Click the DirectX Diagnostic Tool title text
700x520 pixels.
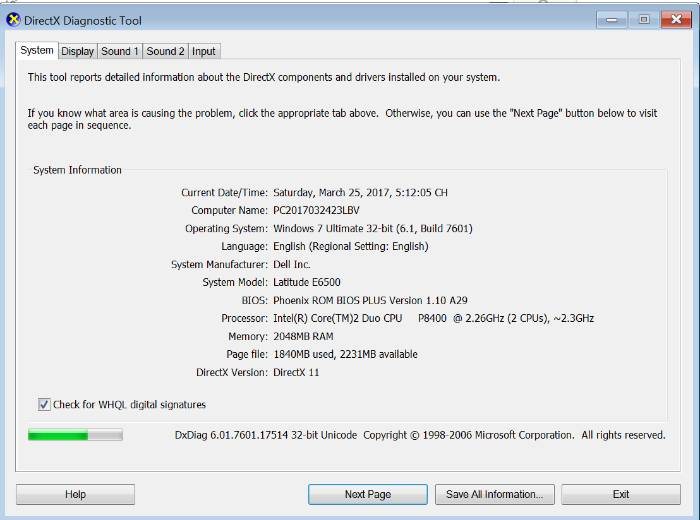[83, 21]
